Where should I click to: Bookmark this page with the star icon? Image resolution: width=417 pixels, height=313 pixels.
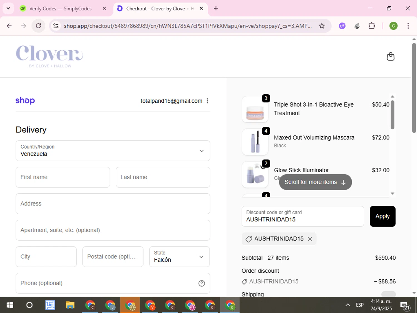322,26
